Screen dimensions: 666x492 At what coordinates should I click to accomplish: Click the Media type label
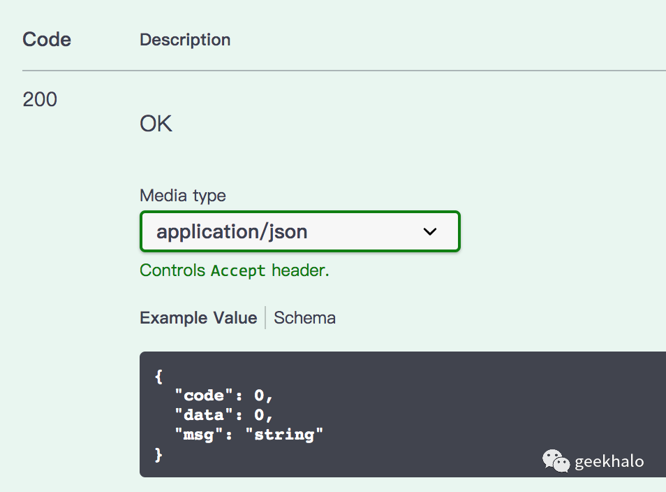[183, 196]
